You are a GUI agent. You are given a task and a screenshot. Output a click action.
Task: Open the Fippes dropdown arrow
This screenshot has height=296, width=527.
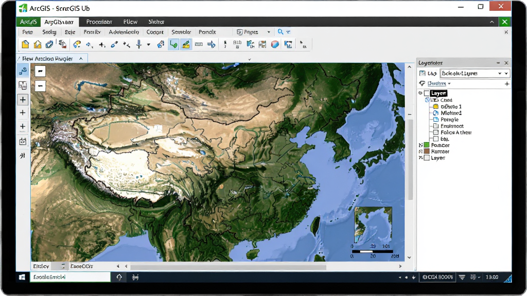269,32
